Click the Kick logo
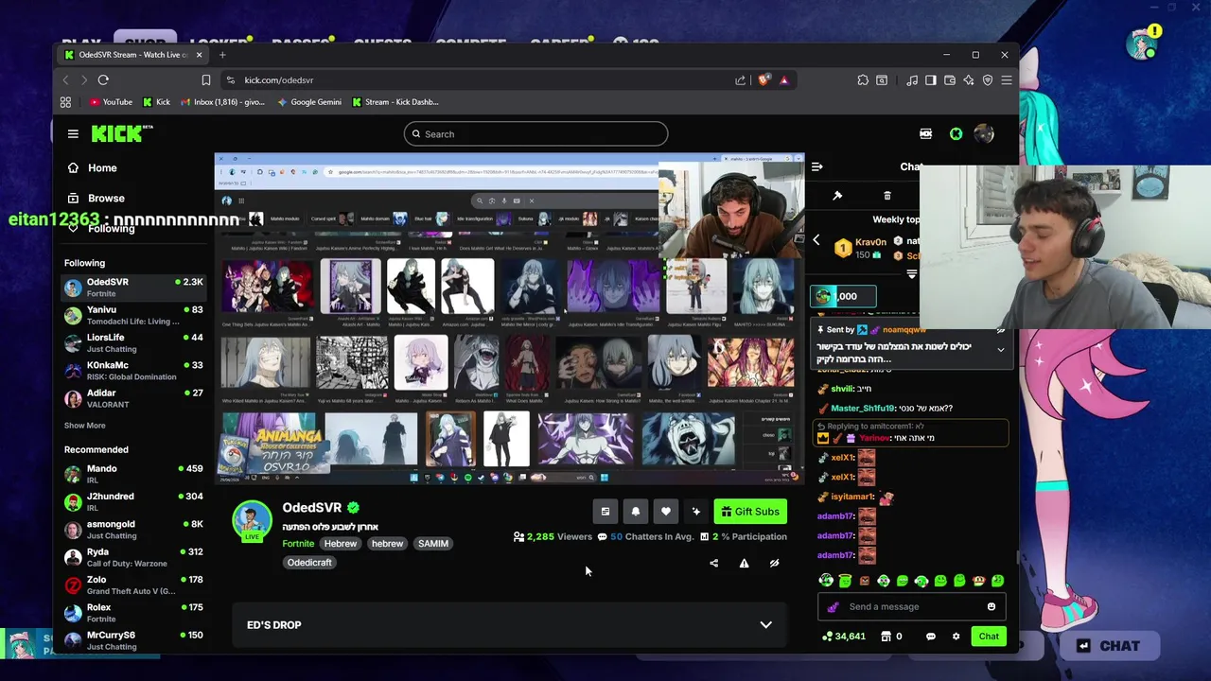This screenshot has width=1211, height=681. point(121,133)
